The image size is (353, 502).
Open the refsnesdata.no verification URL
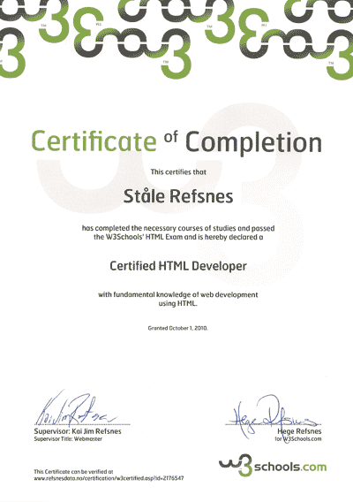tap(109, 478)
